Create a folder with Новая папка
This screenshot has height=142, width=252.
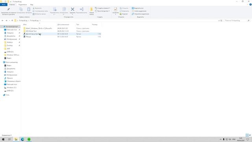91,11
